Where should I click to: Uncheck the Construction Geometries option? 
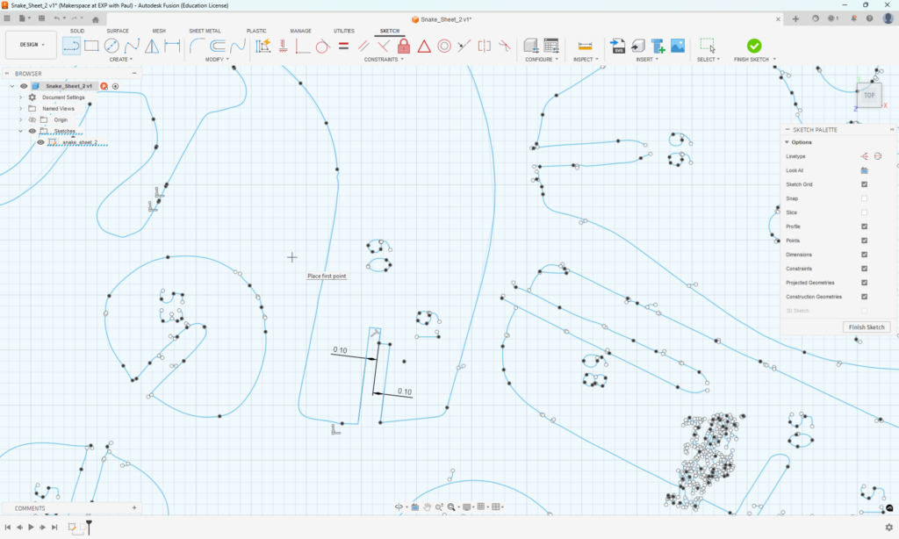tap(863, 296)
